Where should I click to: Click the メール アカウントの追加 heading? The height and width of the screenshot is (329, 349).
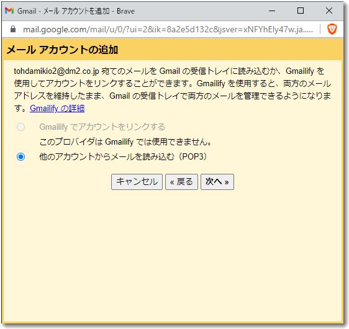click(62, 50)
